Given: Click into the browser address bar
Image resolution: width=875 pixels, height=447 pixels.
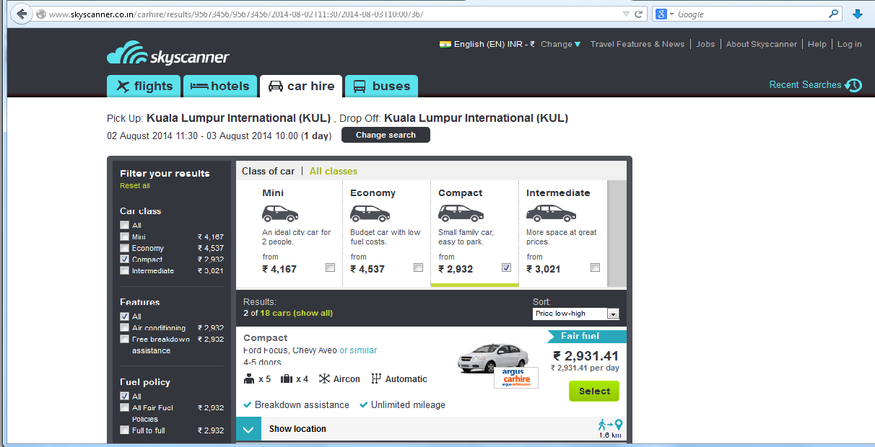Looking at the screenshot, I should [328, 14].
